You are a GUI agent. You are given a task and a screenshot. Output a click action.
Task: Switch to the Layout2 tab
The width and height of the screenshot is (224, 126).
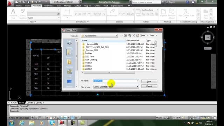click(x=39, y=103)
